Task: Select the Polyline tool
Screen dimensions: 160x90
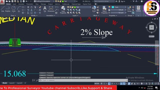Action: [8, 9]
